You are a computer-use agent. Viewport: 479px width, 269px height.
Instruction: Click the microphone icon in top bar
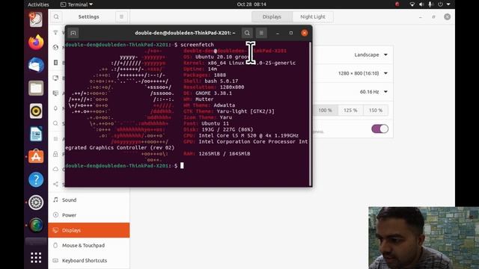point(430,4)
